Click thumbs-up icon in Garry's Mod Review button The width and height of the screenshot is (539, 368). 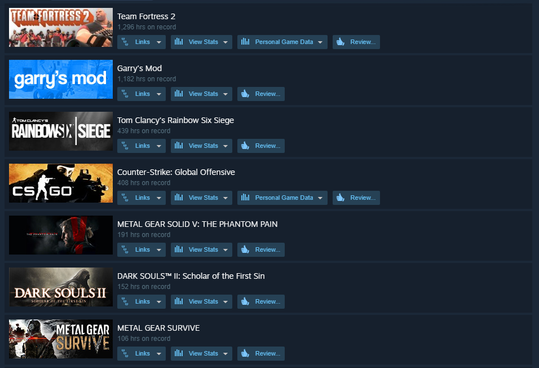point(245,94)
